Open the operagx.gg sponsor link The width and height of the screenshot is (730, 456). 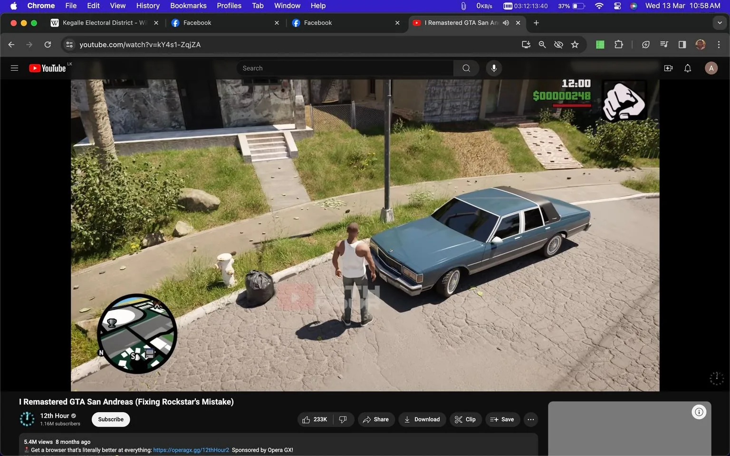[190, 449]
